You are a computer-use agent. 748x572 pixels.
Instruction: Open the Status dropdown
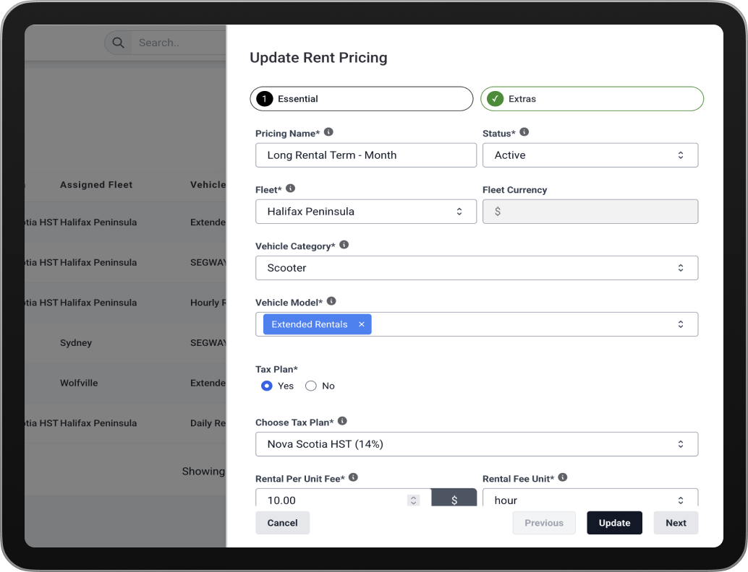pyautogui.click(x=590, y=155)
